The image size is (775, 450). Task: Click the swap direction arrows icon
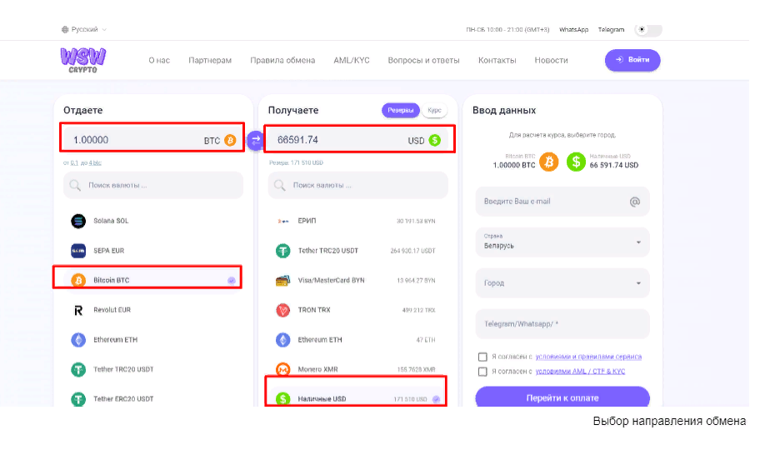pyautogui.click(x=255, y=141)
